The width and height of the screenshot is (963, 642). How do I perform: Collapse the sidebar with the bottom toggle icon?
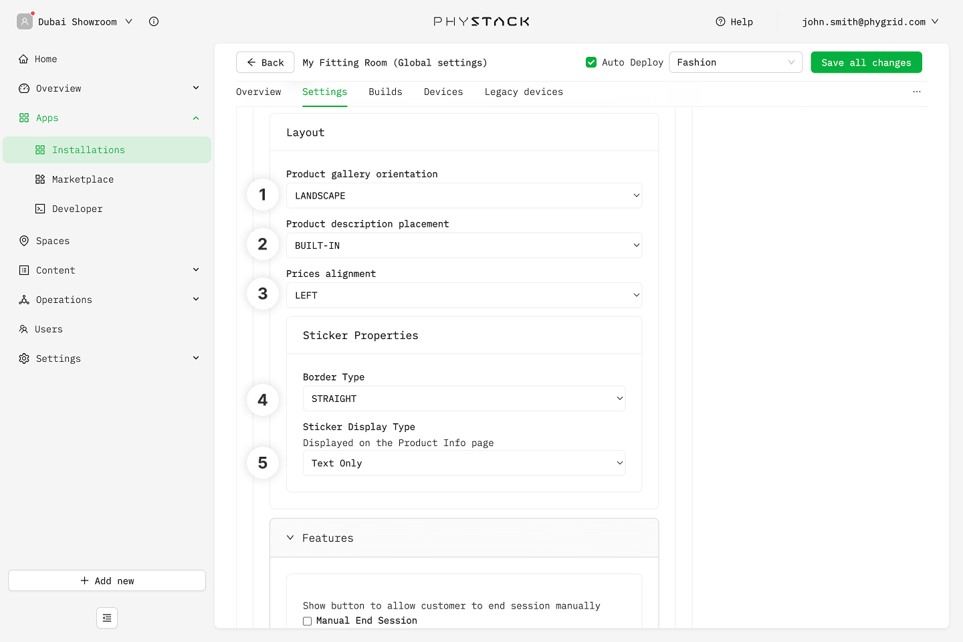107,618
